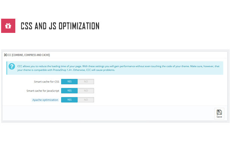This screenshot has width=230, height=145.
Task: Click the PrestaShop 1.4+ compatibility notice line
Action: (66, 70)
